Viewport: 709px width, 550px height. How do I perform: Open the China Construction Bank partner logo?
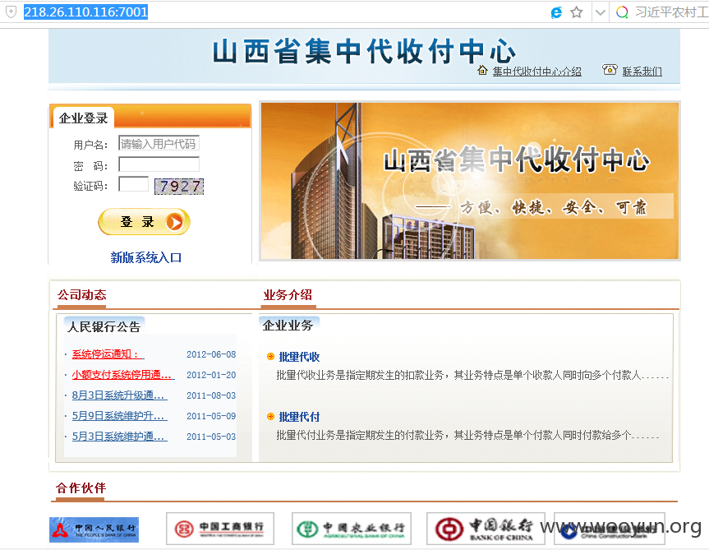coord(609,529)
